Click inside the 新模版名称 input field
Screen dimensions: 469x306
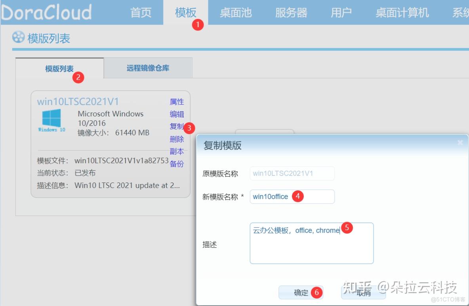point(292,197)
